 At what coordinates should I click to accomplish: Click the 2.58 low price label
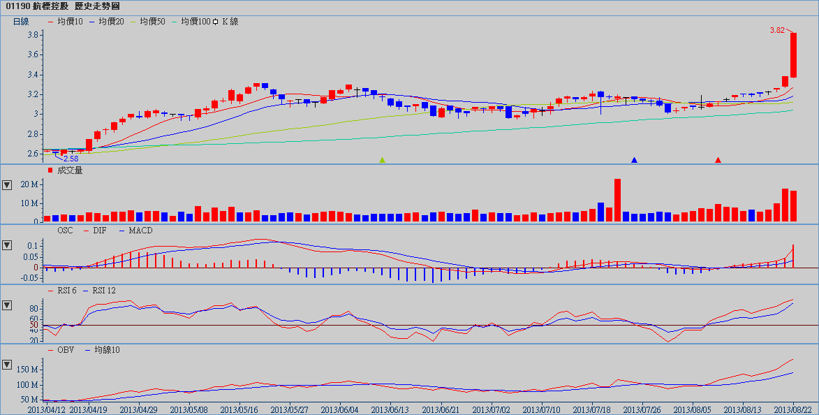71,159
